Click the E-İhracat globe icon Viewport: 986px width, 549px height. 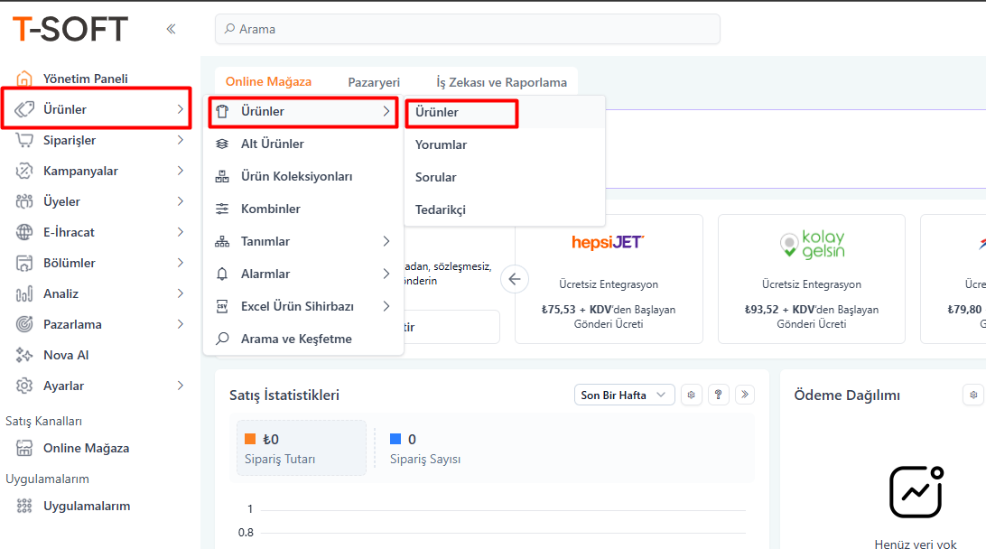coord(24,232)
